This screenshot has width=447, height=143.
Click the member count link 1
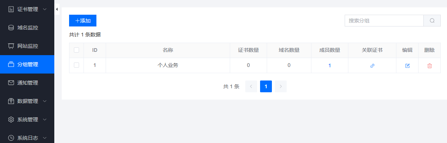pyautogui.click(x=330, y=65)
